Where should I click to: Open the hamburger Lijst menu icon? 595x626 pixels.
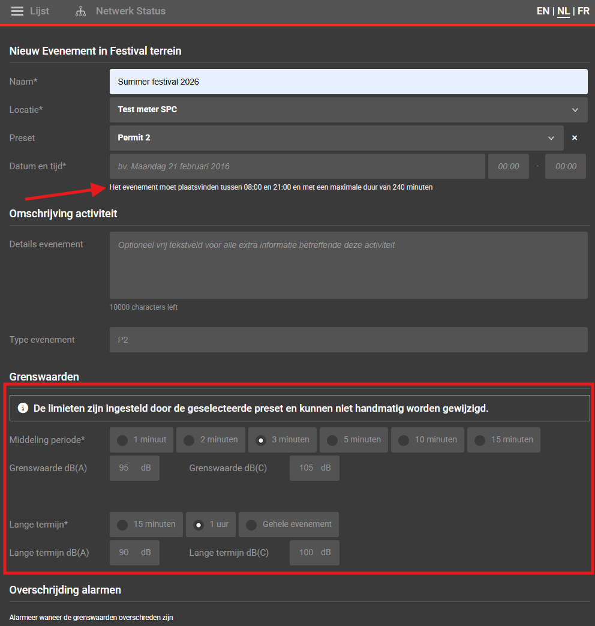[17, 11]
